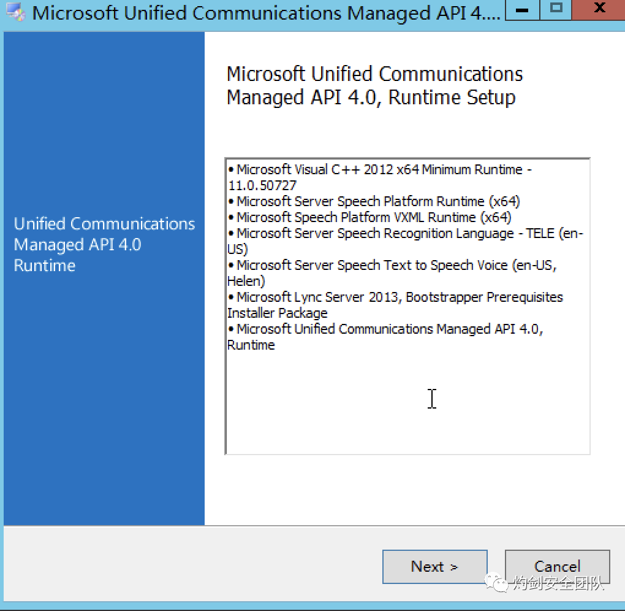This screenshot has height=611, width=625.
Task: Click the Next button
Action: (434, 566)
